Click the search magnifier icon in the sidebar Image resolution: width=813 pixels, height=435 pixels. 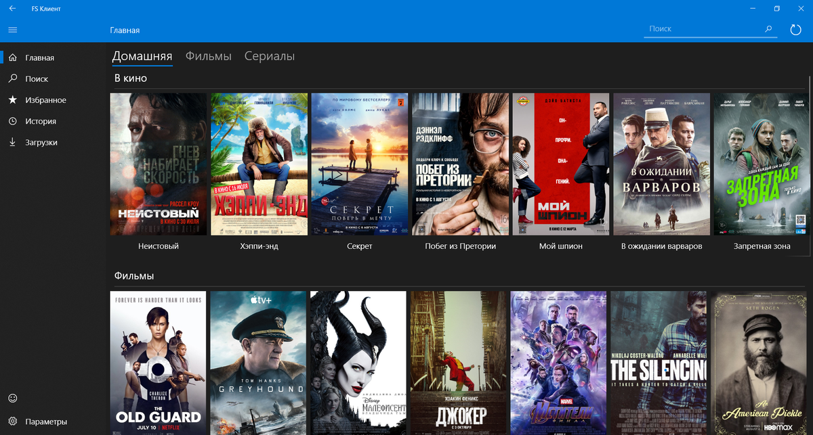pos(12,78)
